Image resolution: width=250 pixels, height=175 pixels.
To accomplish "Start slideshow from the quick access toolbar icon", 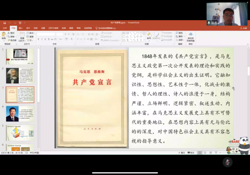I will pyautogui.click(x=20, y=23).
